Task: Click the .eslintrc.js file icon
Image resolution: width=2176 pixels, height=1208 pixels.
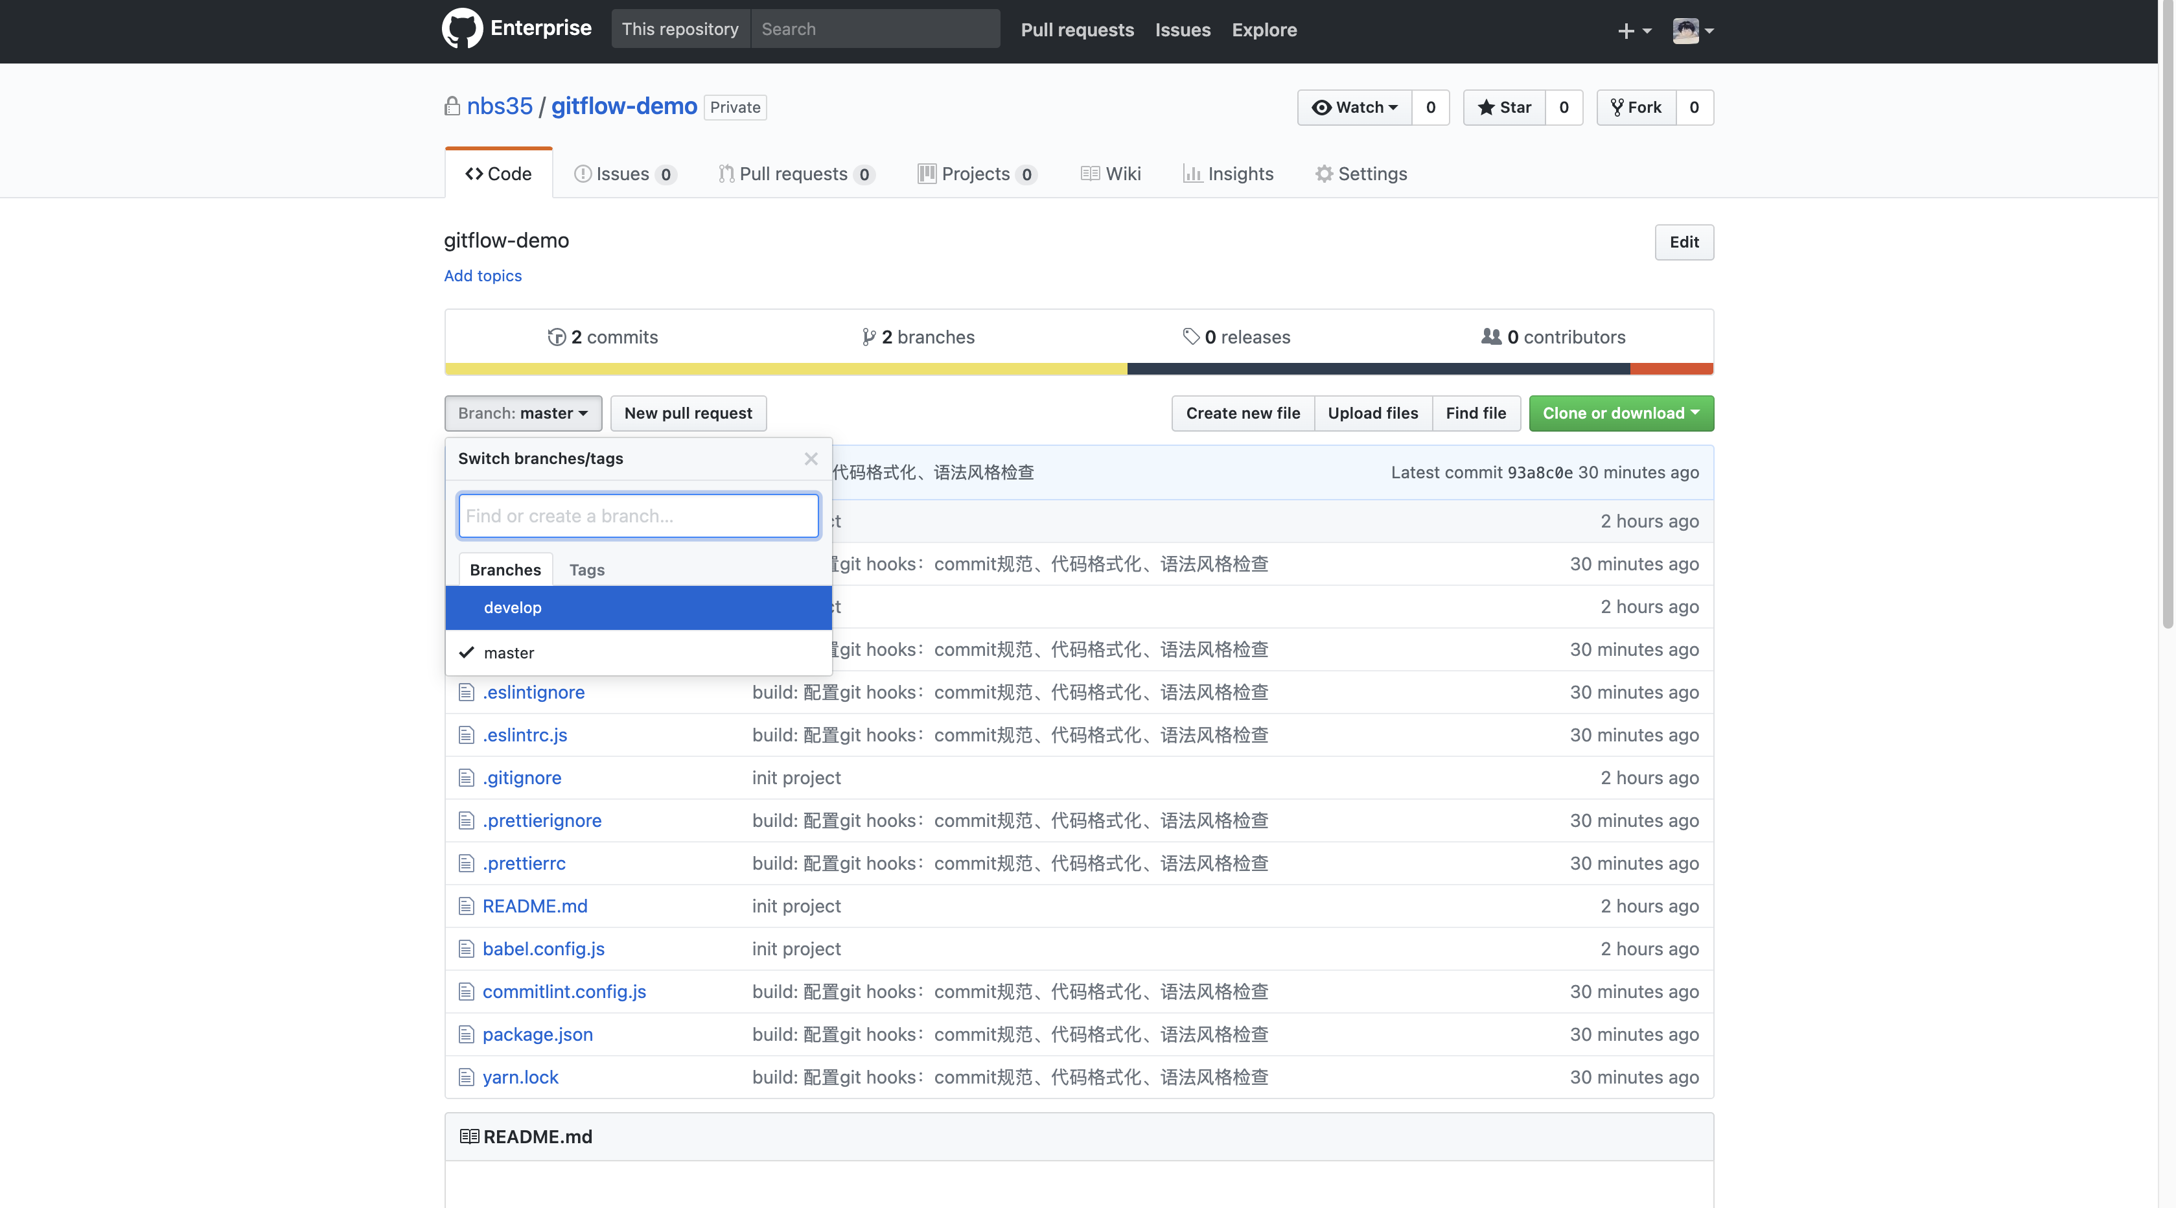Action: pyautogui.click(x=467, y=735)
